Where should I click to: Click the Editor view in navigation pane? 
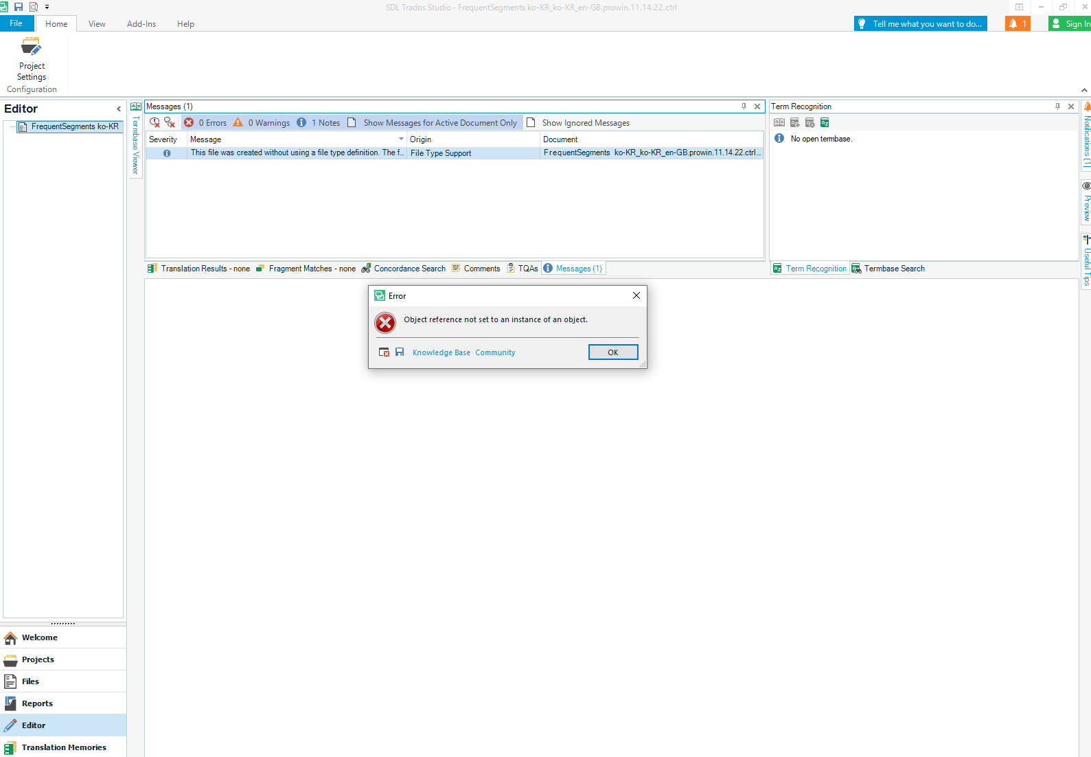(x=63, y=725)
